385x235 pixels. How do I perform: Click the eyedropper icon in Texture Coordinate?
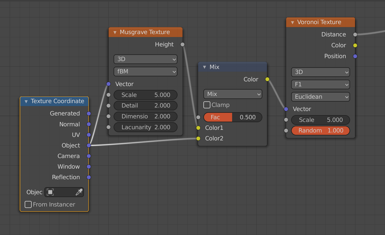pos(79,192)
